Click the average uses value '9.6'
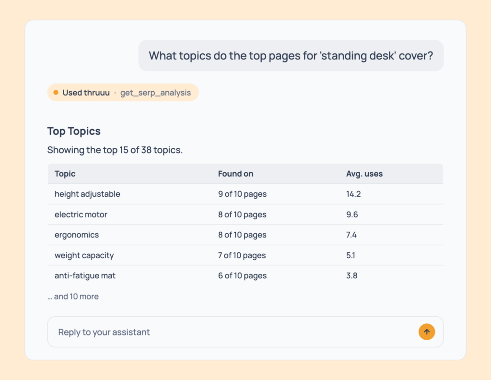Viewport: 491px width, 380px height. (x=352, y=214)
